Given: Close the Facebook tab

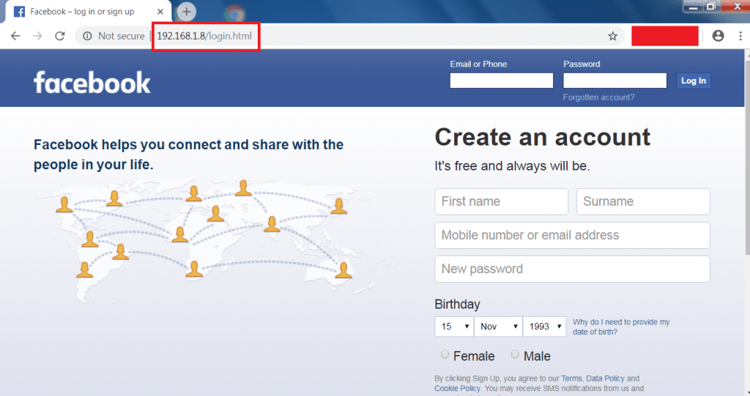Looking at the screenshot, I should coord(160,12).
